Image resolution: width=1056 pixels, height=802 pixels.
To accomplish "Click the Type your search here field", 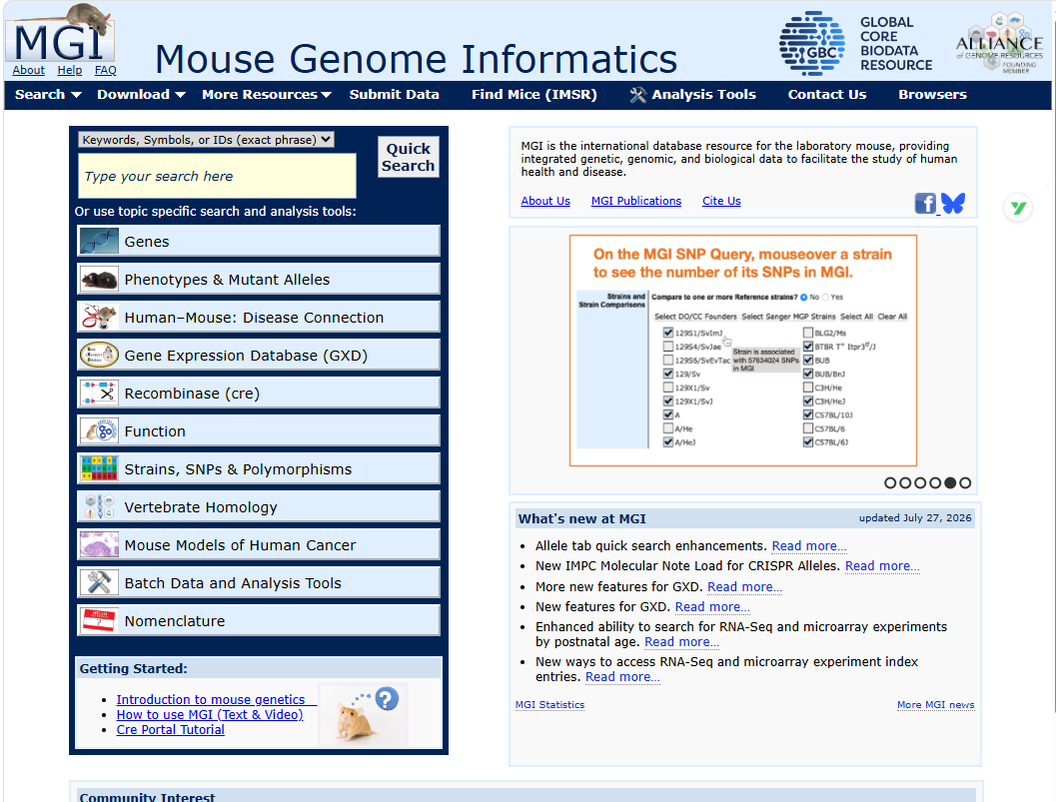I will tap(218, 176).
